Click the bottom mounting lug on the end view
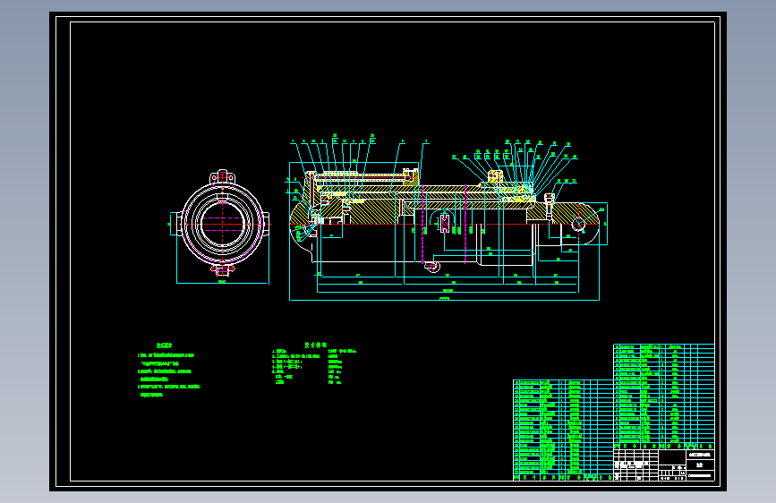 223,269
